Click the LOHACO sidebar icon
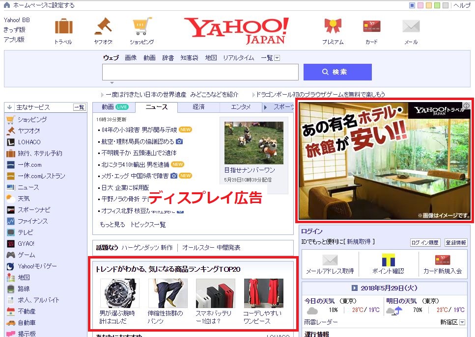 [11, 142]
